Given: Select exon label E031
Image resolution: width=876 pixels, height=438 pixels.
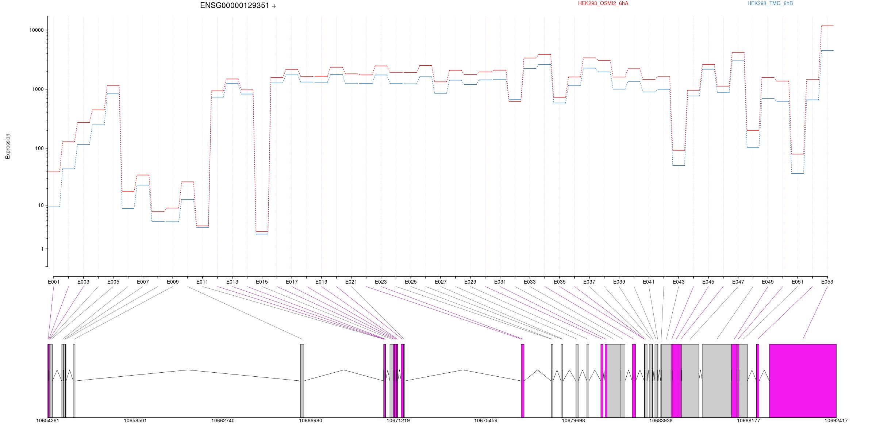Looking at the screenshot, I should [x=500, y=282].
